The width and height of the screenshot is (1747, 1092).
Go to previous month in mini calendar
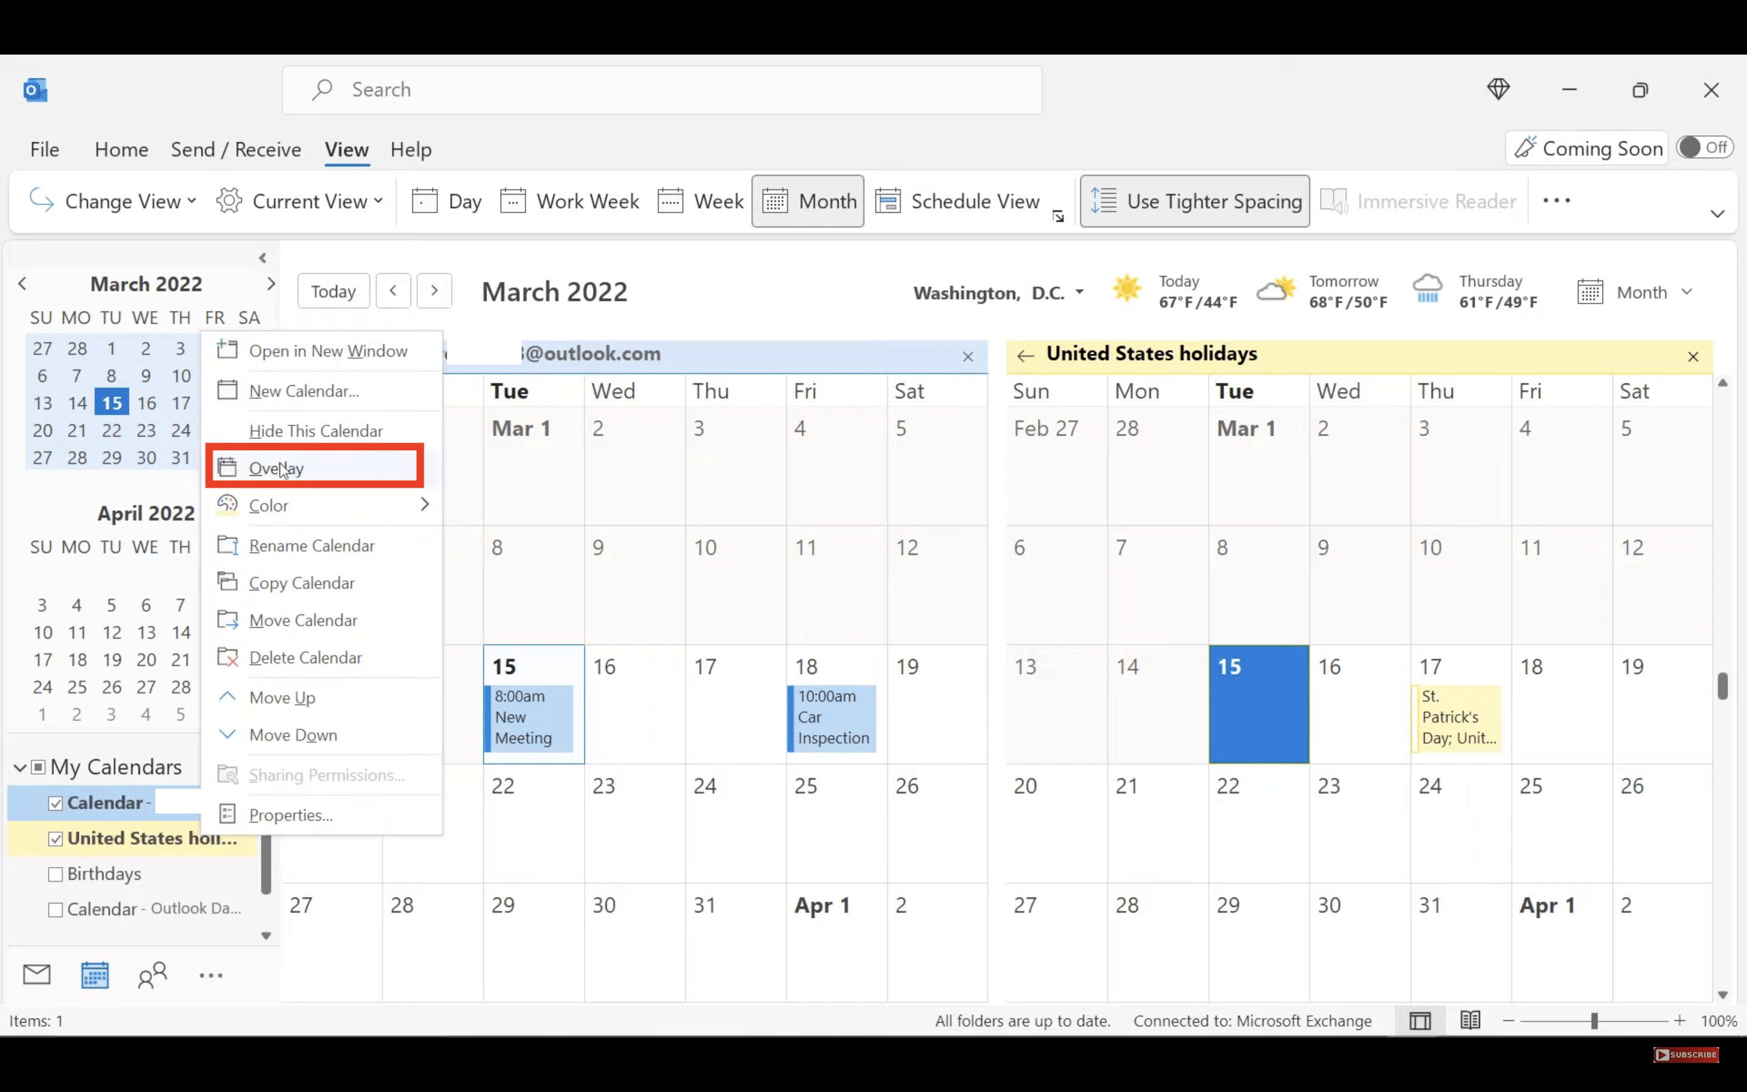tap(22, 284)
